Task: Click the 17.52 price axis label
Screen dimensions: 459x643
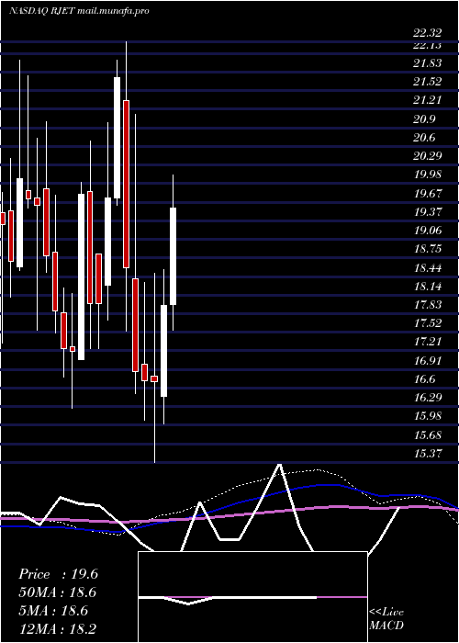Action: (427, 323)
